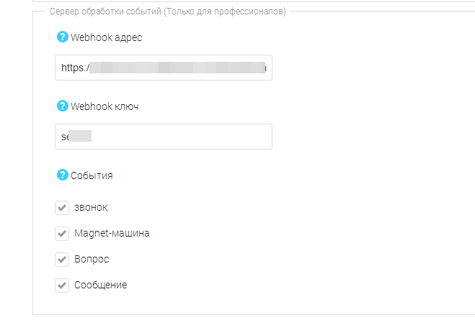
Task: Focus the Webhook адрес input field
Action: (164, 68)
